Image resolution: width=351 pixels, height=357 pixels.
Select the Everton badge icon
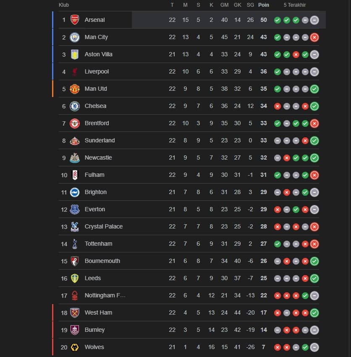tap(74, 209)
